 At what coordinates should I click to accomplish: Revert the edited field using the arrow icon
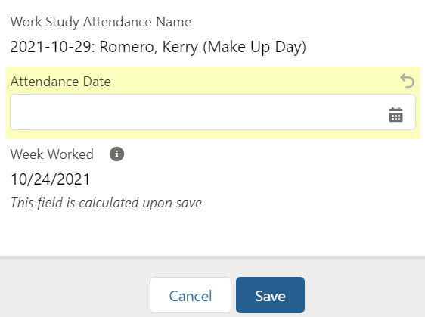pyautogui.click(x=408, y=81)
